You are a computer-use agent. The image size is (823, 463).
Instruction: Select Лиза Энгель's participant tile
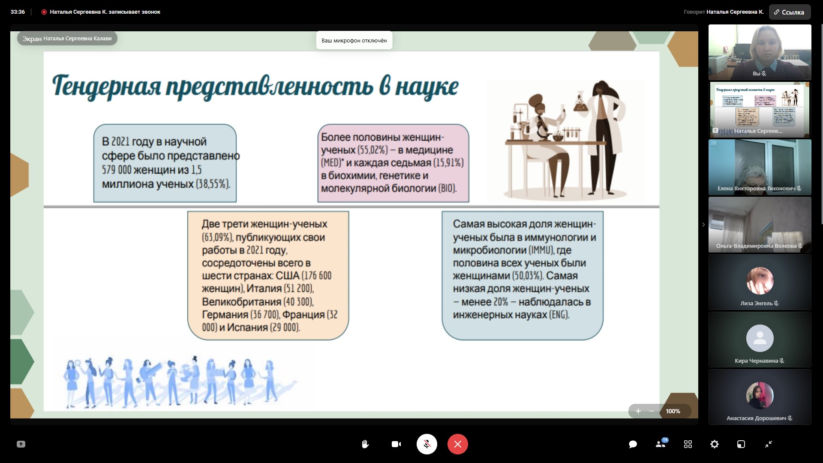click(760, 282)
